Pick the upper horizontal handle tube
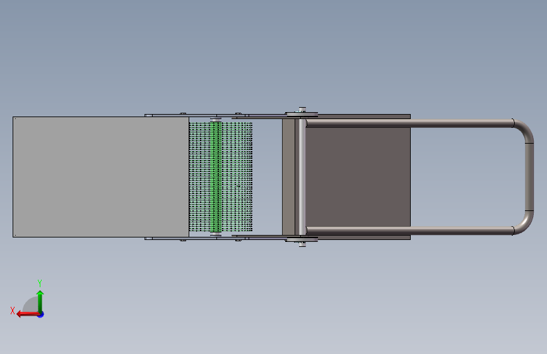The width and height of the screenshot is (547, 354). click(x=410, y=123)
